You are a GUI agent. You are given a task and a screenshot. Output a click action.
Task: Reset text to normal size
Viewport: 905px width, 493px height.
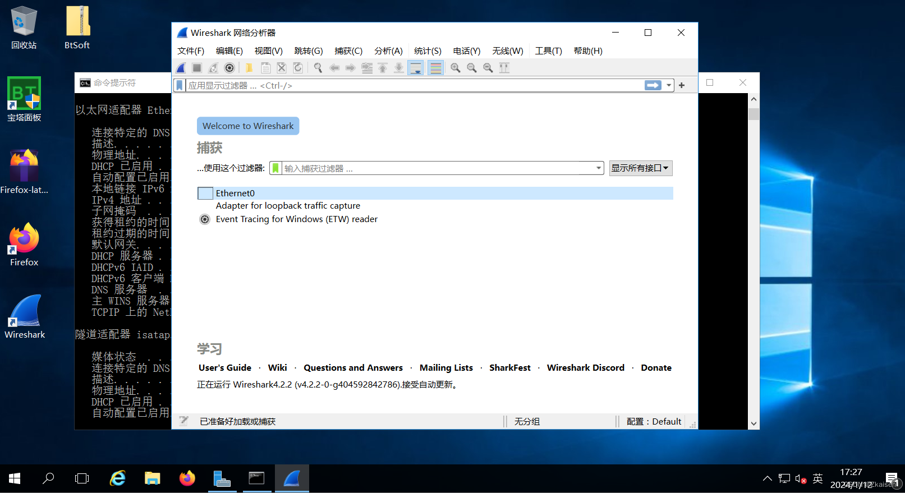[488, 68]
